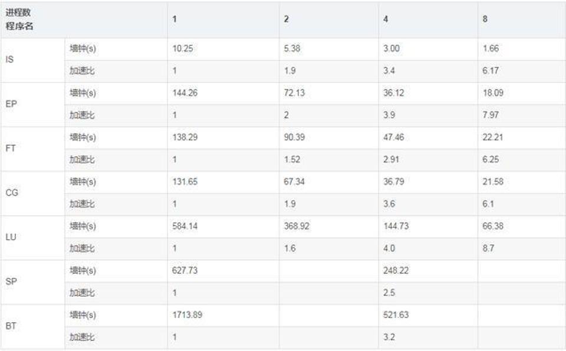Screen dimensions: 566x351
Task: Select the cell with value 1713.89
Action: [223, 315]
